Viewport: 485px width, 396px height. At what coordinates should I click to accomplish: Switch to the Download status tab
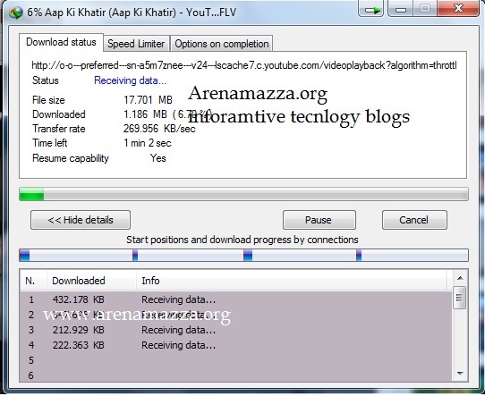[x=61, y=42]
